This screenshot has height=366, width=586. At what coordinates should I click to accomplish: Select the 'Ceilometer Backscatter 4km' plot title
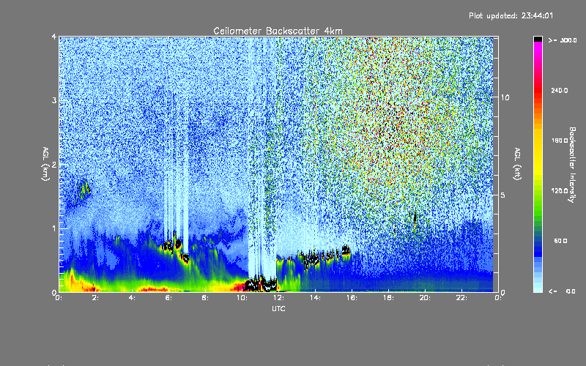(278, 31)
